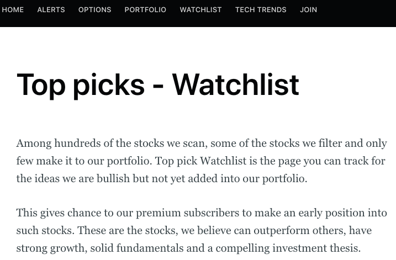This screenshot has width=396, height=260.
Task: Click the words "compelling investment thesis"
Action: tap(288, 248)
